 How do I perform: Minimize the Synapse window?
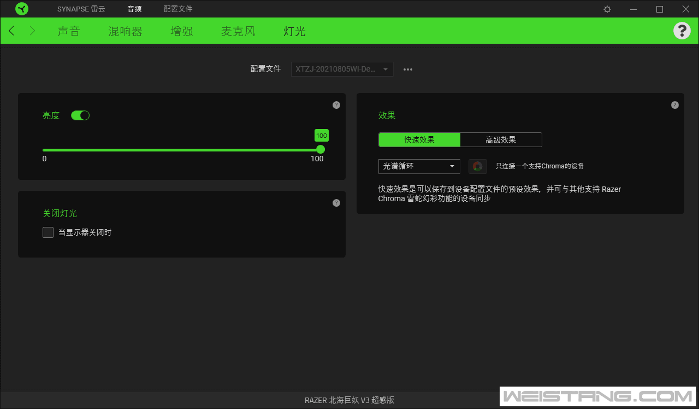tap(633, 9)
